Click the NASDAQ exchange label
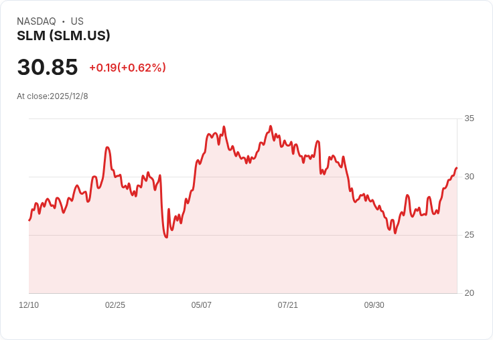The width and height of the screenshot is (493, 340). (36, 21)
